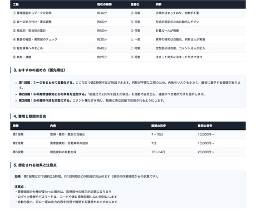Click the "約60分" time cell
Image resolution: width=256 pixels, height=211 pixels.
(x=102, y=22)
